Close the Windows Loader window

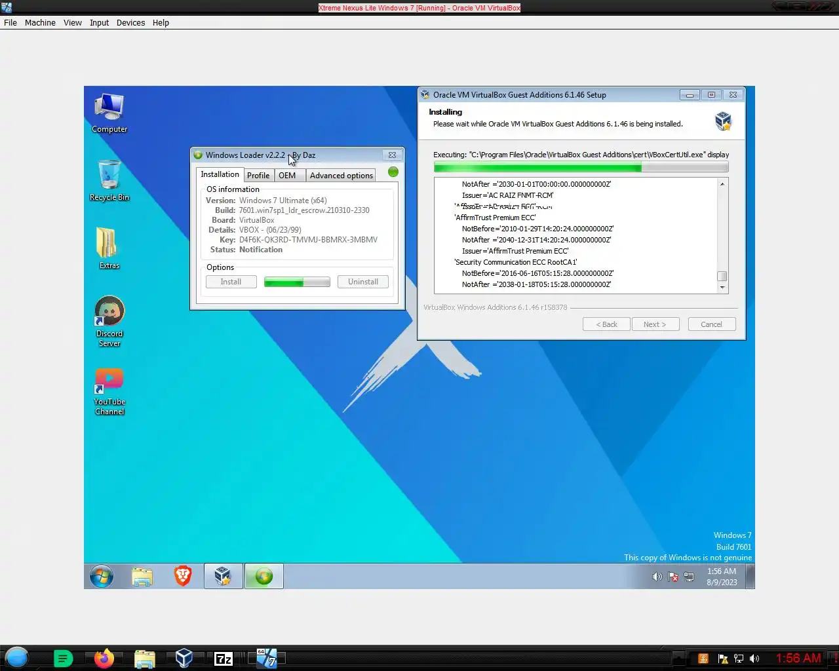click(392, 155)
